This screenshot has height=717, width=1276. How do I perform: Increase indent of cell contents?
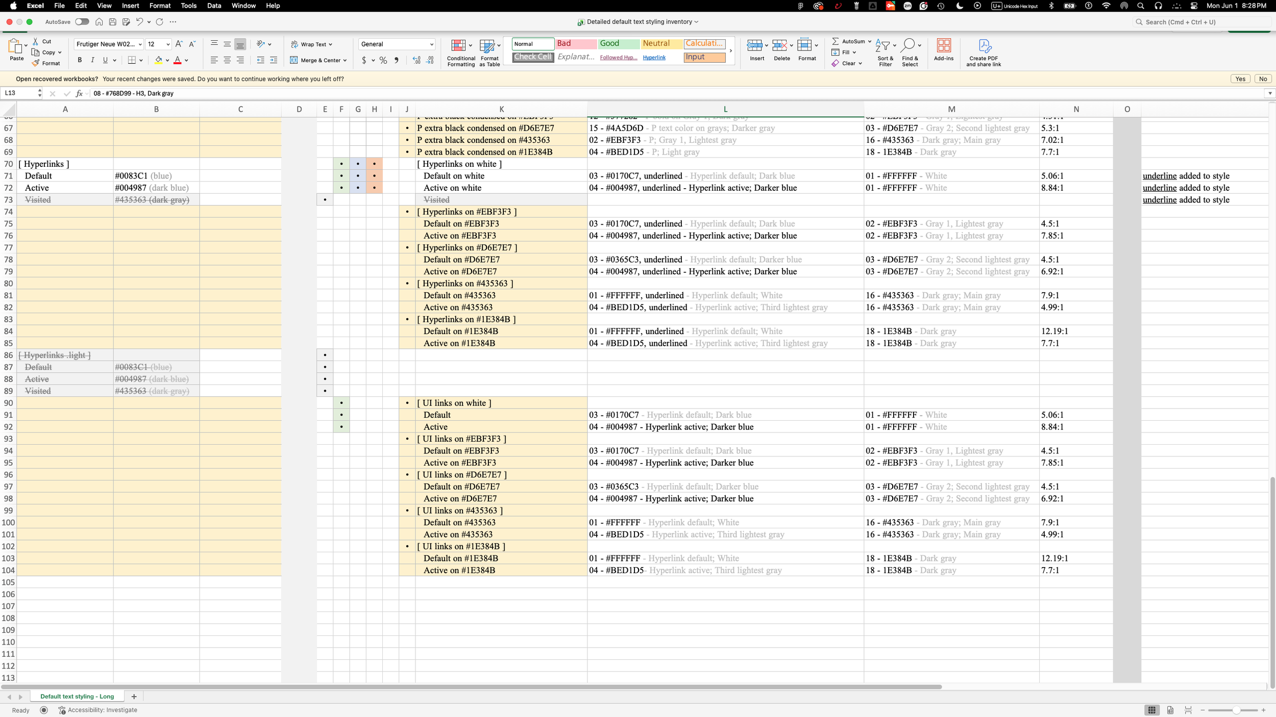pyautogui.click(x=274, y=60)
